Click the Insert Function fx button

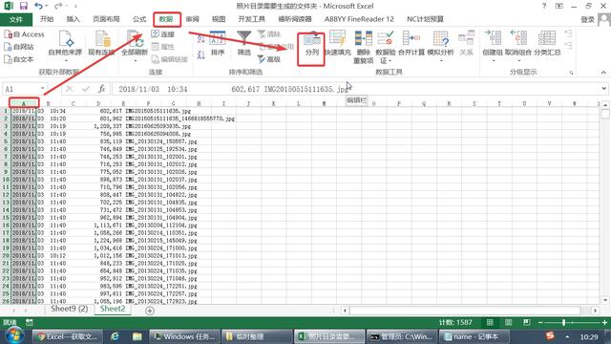tap(101, 89)
